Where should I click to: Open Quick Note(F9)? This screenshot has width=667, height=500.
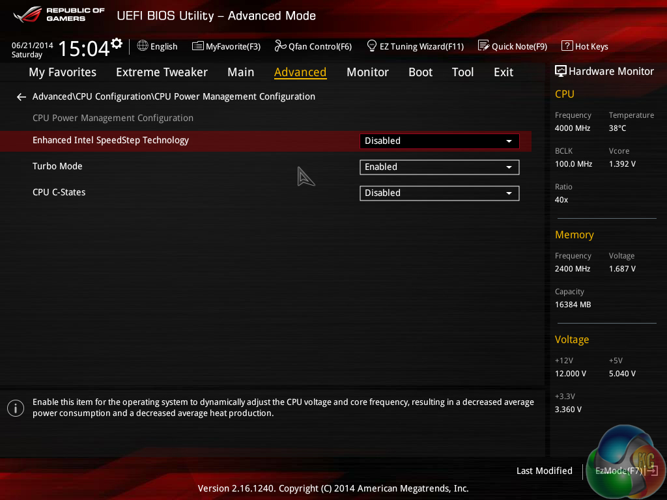point(513,46)
